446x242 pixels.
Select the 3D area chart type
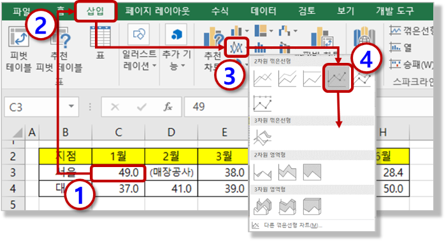coord(263,206)
